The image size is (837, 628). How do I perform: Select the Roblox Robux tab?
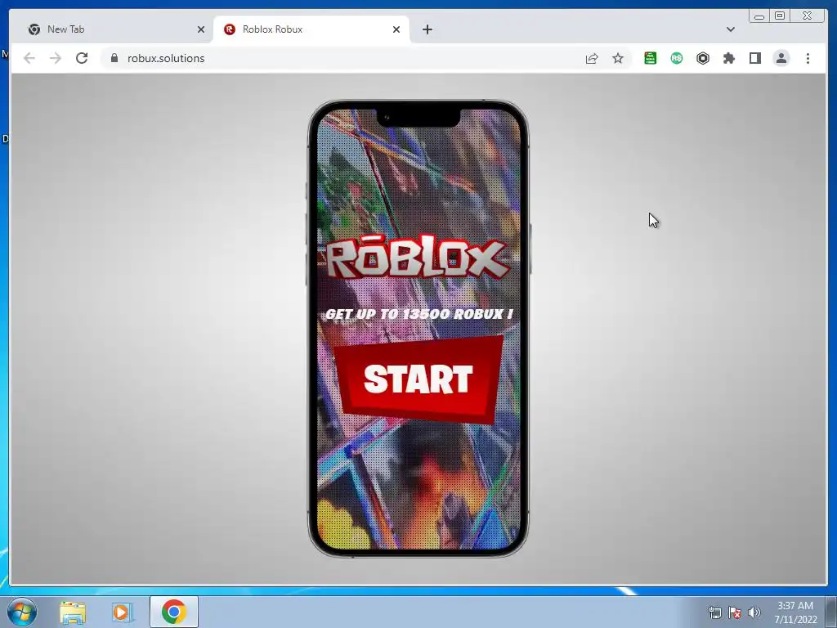[311, 29]
